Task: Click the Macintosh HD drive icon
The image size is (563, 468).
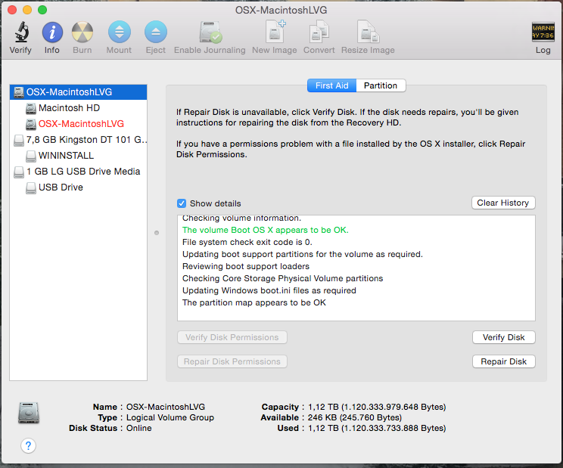Action: tap(31, 108)
